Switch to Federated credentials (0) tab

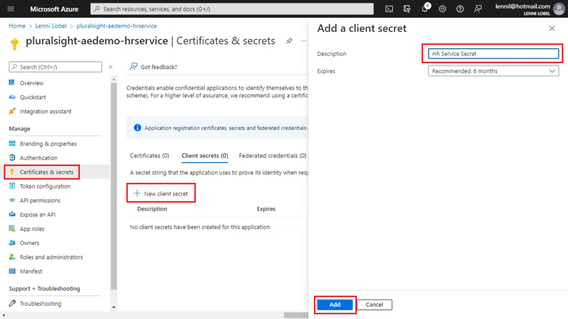pyautogui.click(x=272, y=156)
